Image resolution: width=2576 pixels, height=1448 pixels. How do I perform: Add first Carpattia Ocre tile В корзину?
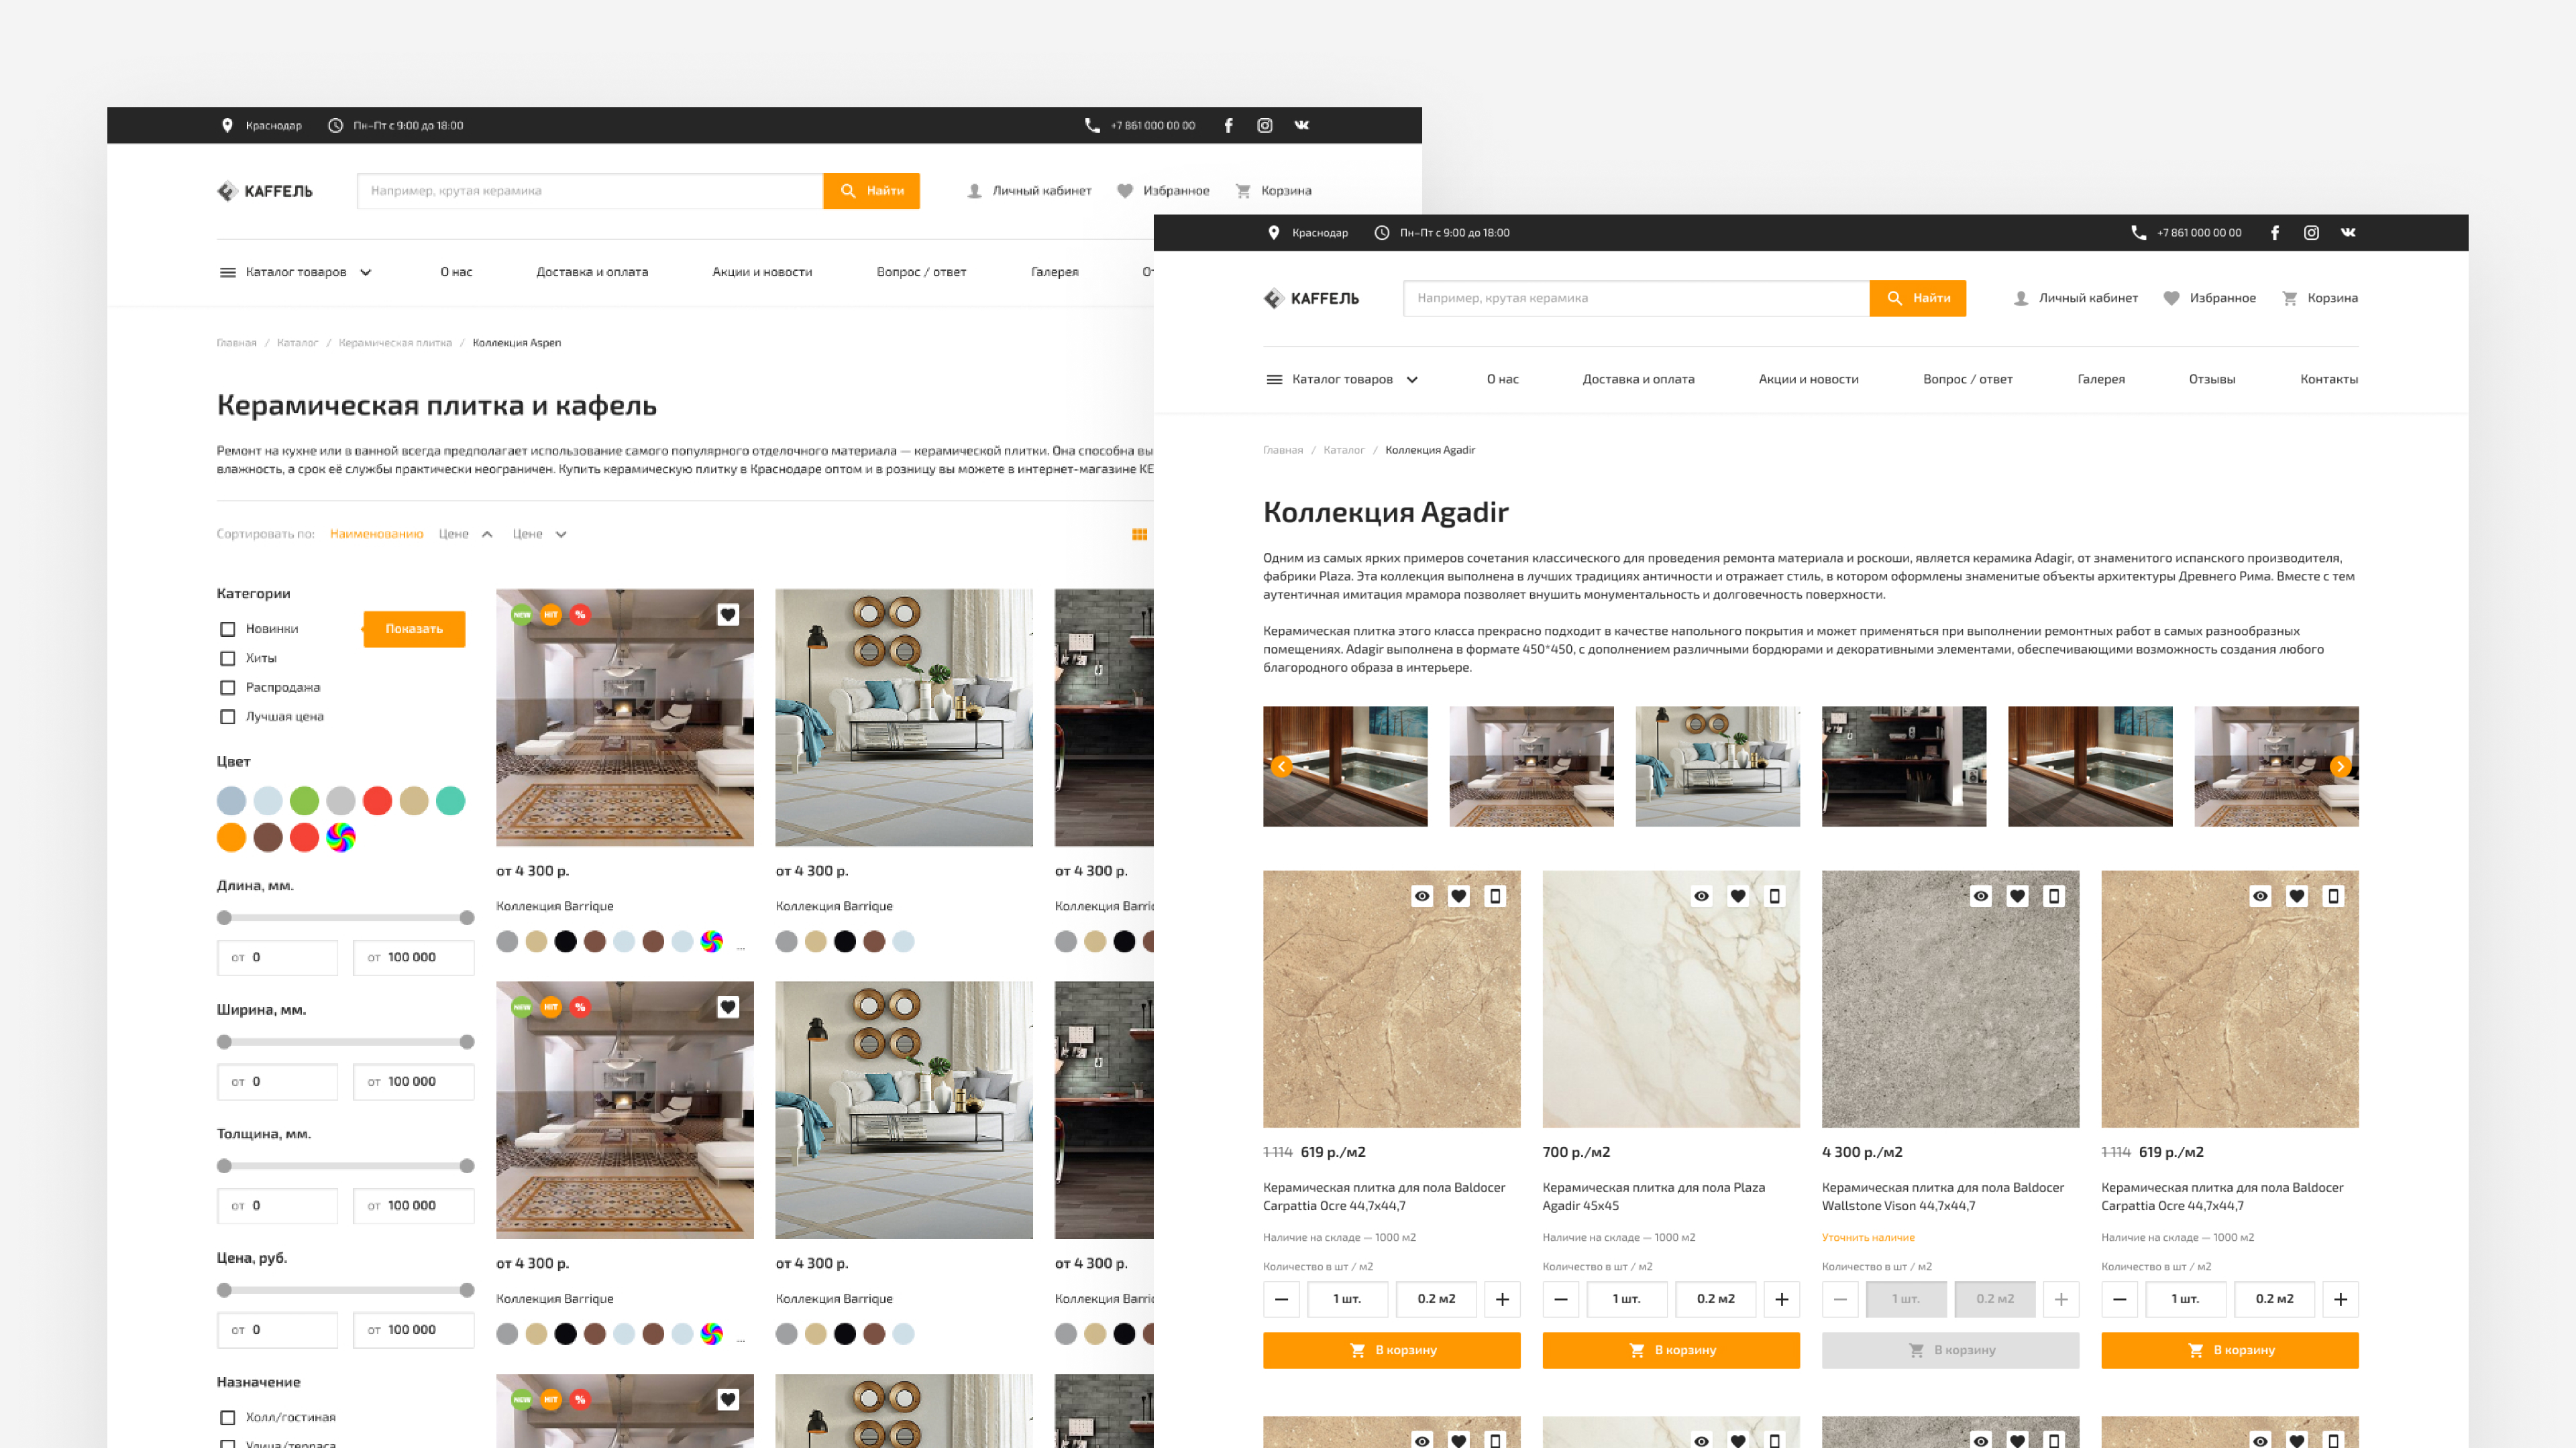[1391, 1350]
